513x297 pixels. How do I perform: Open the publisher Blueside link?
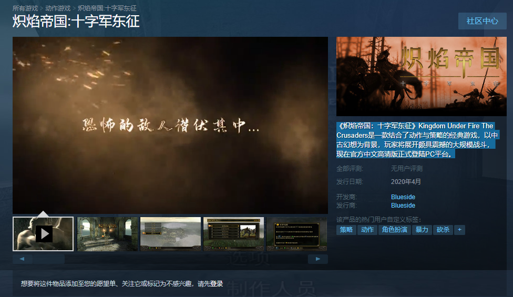coord(403,206)
